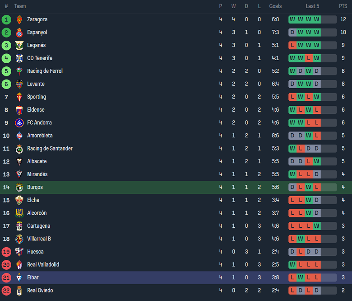
Task: Click the Leganés club crest icon
Action: coord(19,45)
